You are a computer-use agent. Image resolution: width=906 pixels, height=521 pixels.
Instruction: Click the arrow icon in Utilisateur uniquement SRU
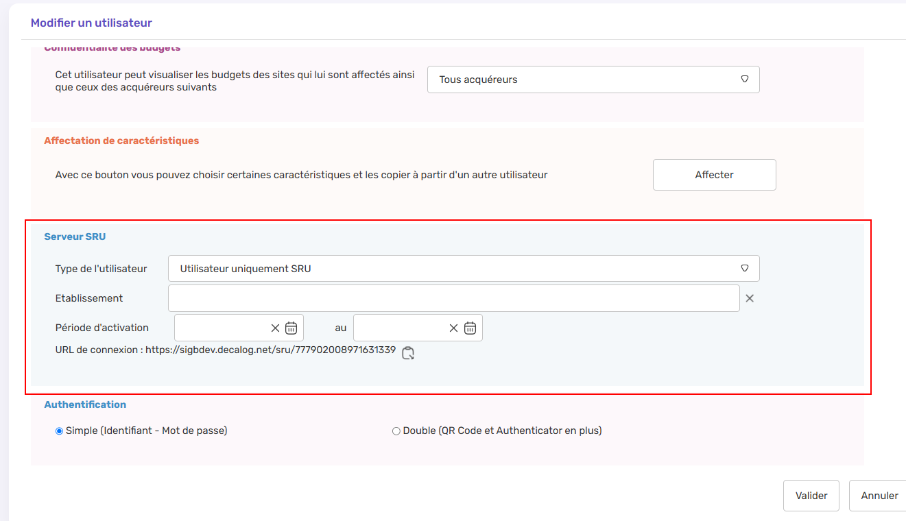(744, 269)
